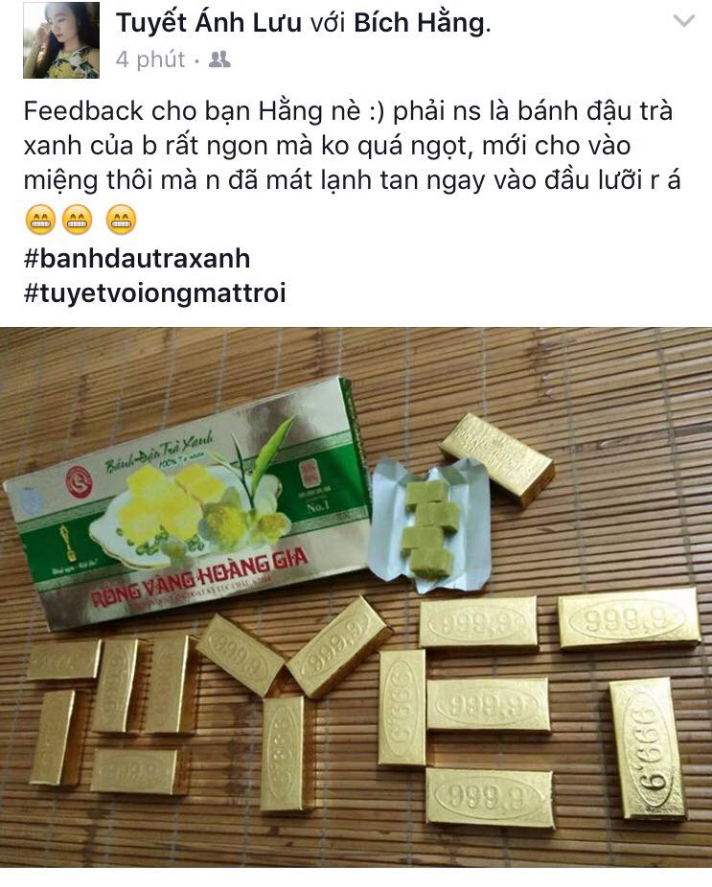This screenshot has height=887, width=712.
Task: Visit Tuyết Ánh Lưu's profile name link
Action: 209,23
